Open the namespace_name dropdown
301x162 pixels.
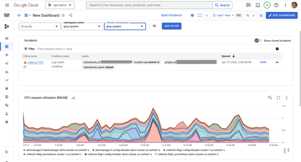click(x=82, y=26)
